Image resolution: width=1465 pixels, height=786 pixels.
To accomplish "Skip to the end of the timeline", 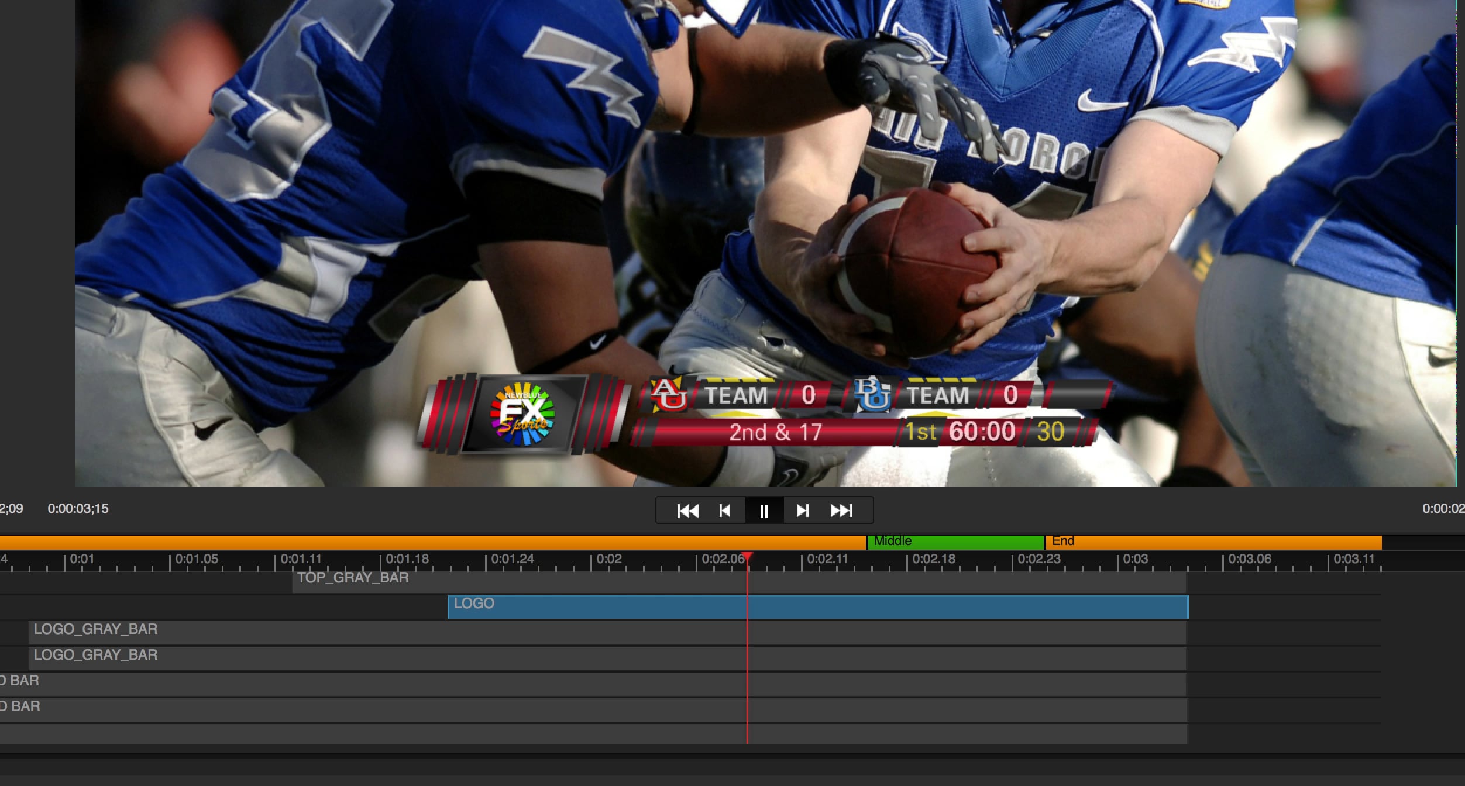I will (x=841, y=511).
